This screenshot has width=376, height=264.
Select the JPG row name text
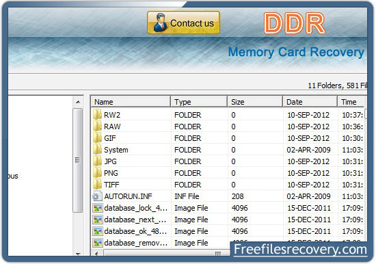click(x=110, y=161)
